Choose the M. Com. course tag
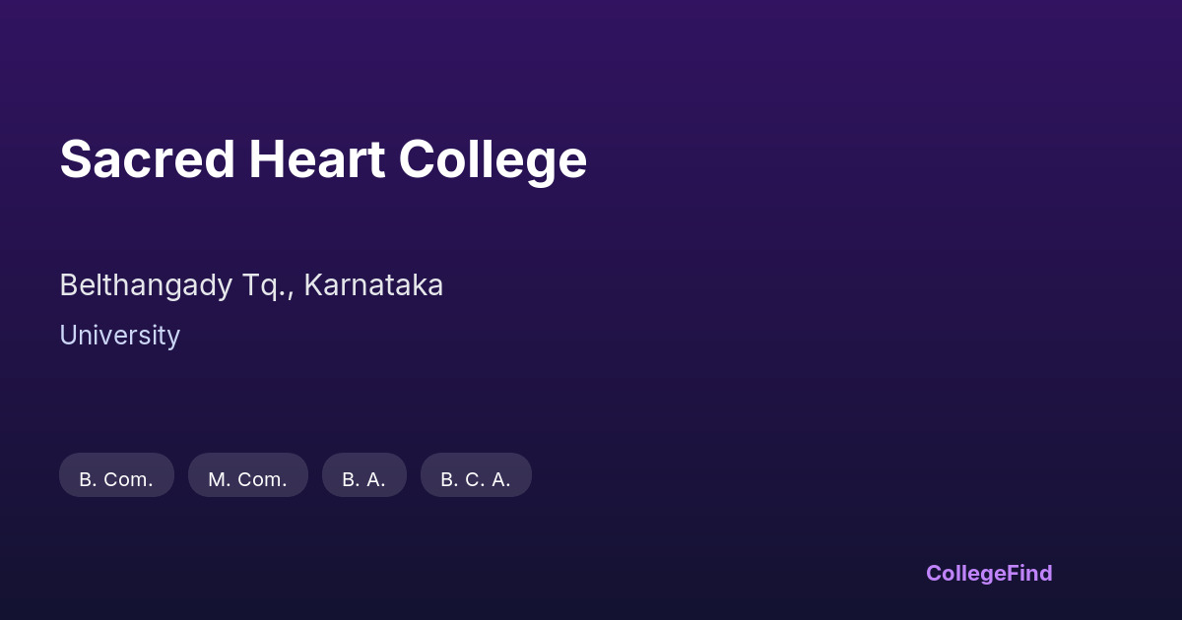 [x=247, y=478]
